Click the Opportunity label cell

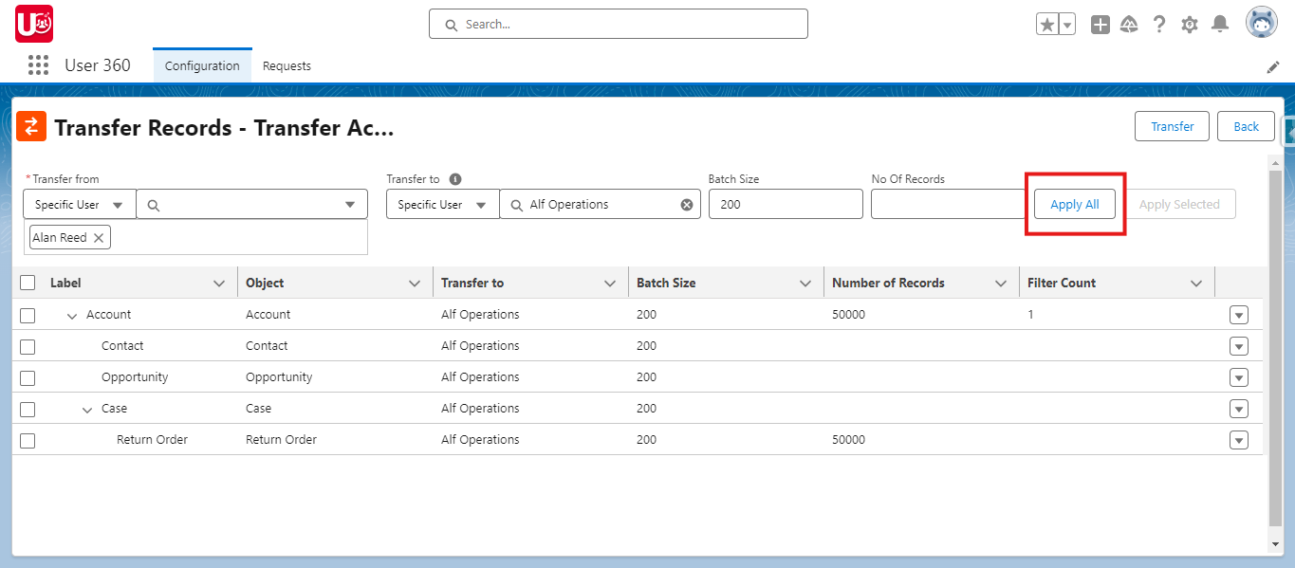click(x=135, y=377)
